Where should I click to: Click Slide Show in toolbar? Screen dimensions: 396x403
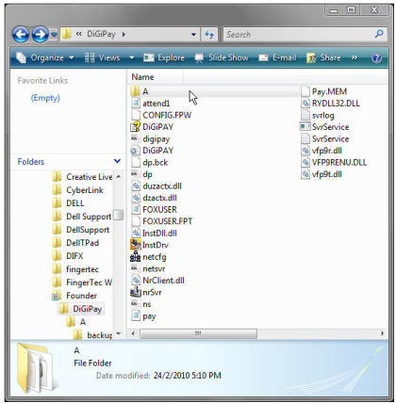[222, 57]
